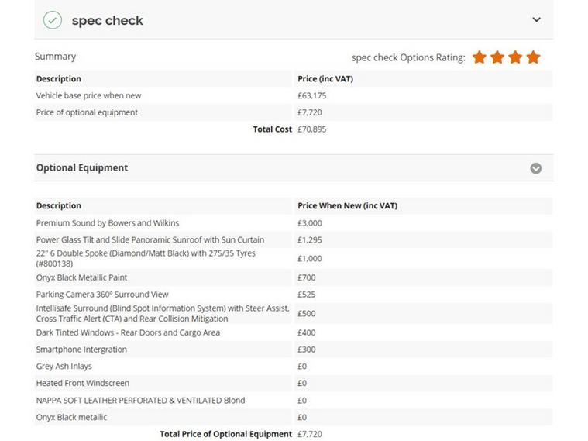The image size is (588, 441).
Task: Click the second orange rating star
Action: click(x=497, y=57)
